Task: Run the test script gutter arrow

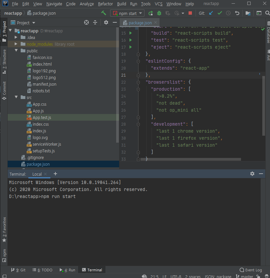Action: pyautogui.click(x=130, y=40)
